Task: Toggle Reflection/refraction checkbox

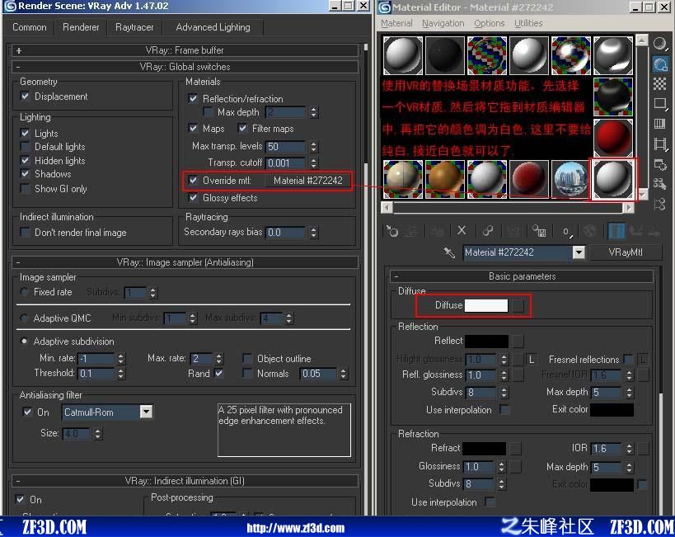Action: tap(193, 98)
